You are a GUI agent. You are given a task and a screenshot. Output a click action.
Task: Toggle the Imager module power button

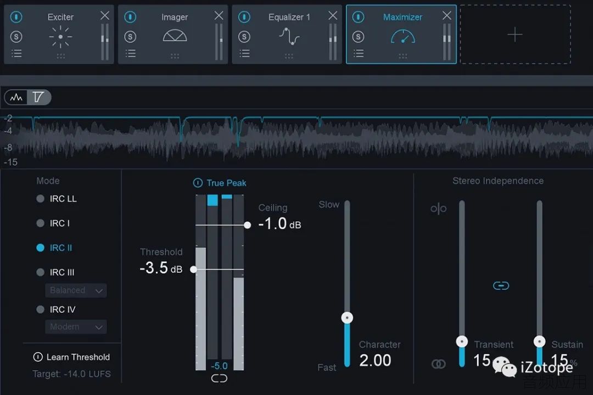point(131,16)
